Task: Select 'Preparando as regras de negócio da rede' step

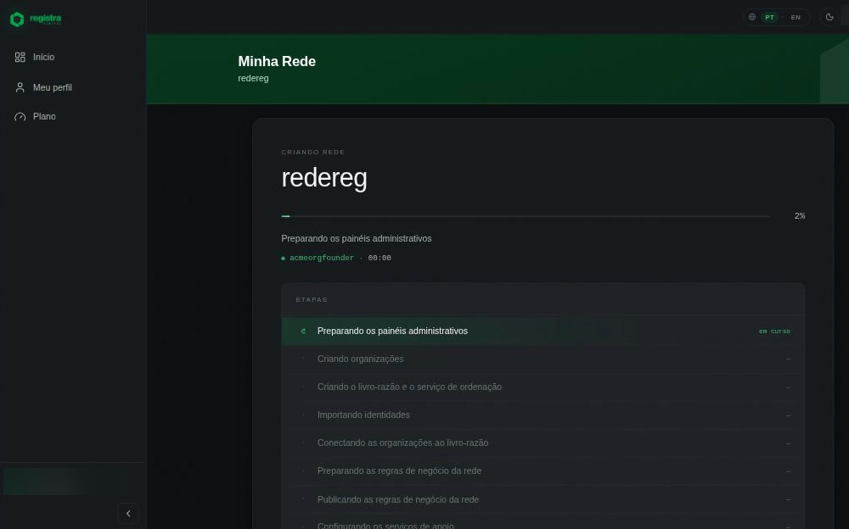Action: (x=543, y=471)
